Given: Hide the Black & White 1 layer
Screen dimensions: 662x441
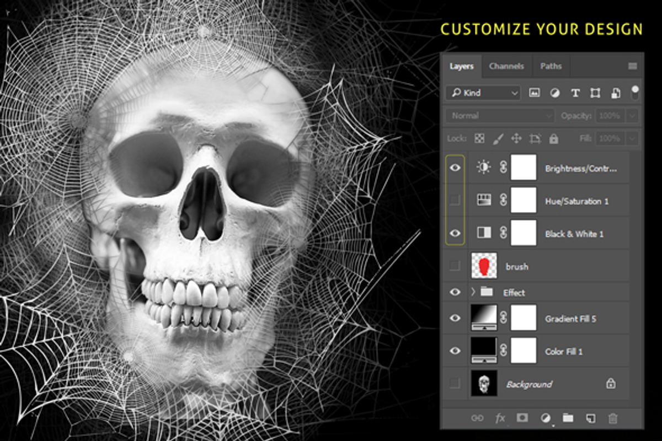Looking at the screenshot, I should (x=455, y=233).
